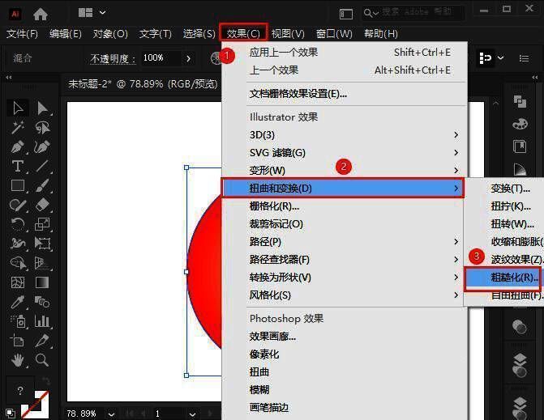Image resolution: width=544 pixels, height=420 pixels.
Task: Open the artboard number dropdown
Action: (192, 414)
